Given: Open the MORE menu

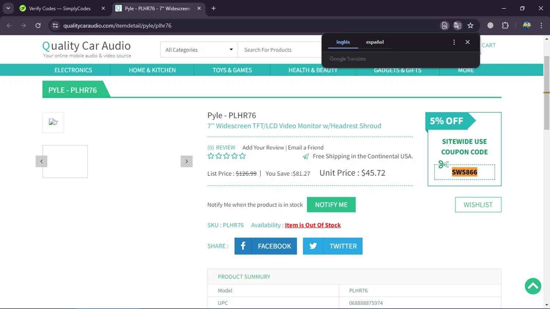Looking at the screenshot, I should tap(466, 70).
